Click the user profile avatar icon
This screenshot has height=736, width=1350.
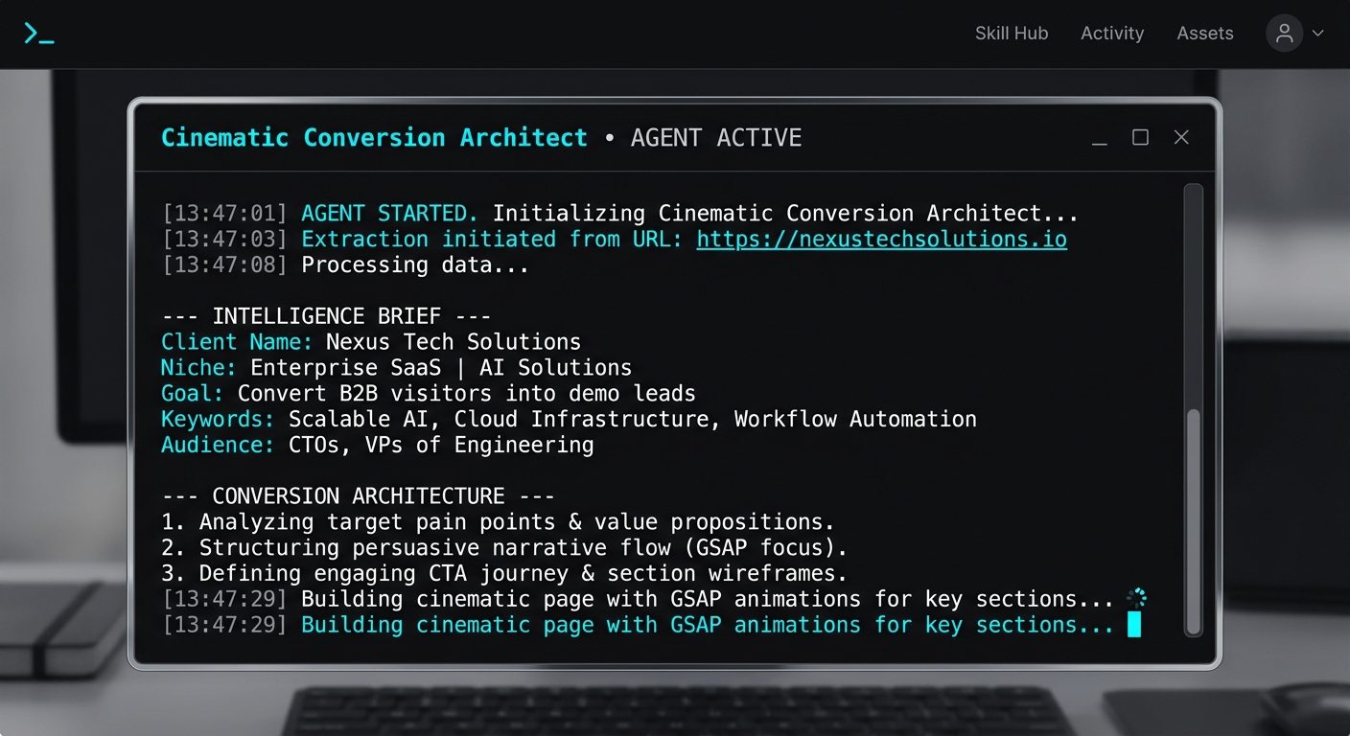tap(1285, 34)
